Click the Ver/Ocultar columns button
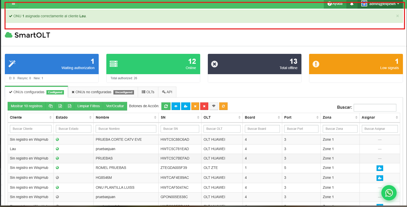The width and height of the screenshot is (407, 207). pyautogui.click(x=115, y=106)
